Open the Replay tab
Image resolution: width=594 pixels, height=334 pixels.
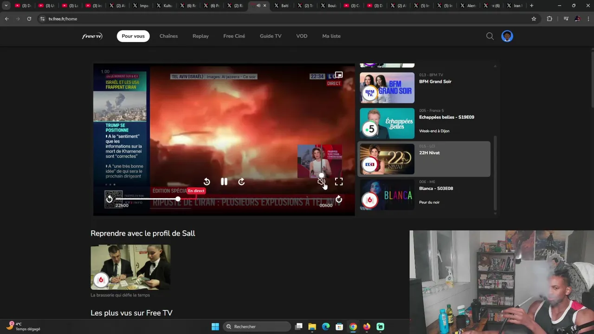[x=200, y=36]
